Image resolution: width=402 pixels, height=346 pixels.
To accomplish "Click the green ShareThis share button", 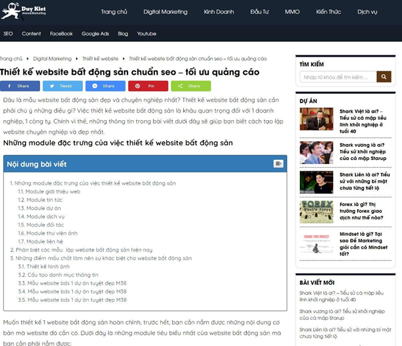I will pos(191,86).
